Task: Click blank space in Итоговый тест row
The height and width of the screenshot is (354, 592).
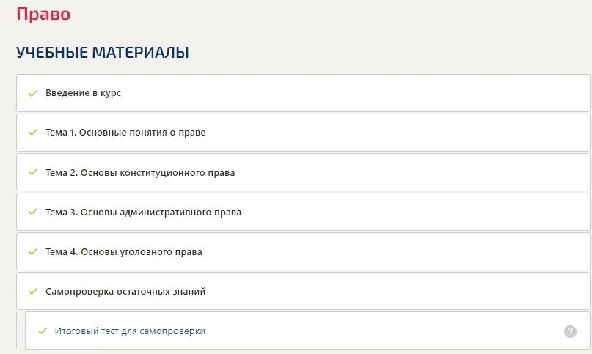Action: [x=378, y=331]
